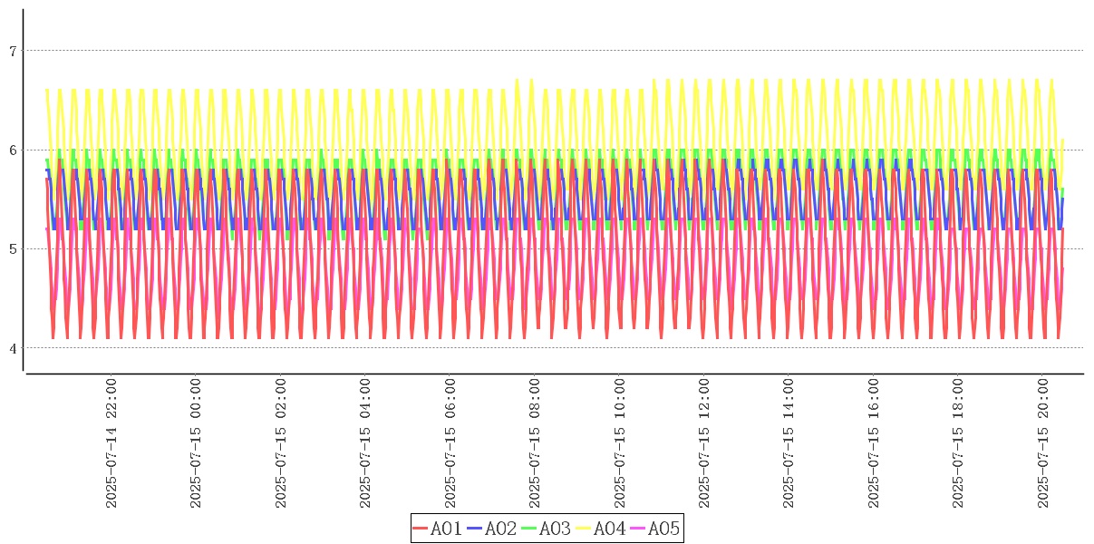
Task: Click the y-axis value 7 label
Action: pyautogui.click(x=13, y=51)
